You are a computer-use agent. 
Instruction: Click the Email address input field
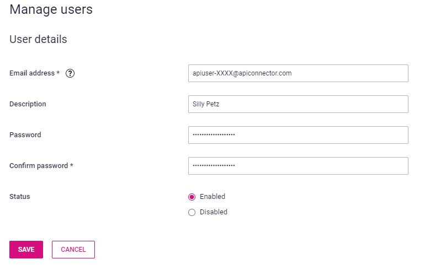pos(298,73)
